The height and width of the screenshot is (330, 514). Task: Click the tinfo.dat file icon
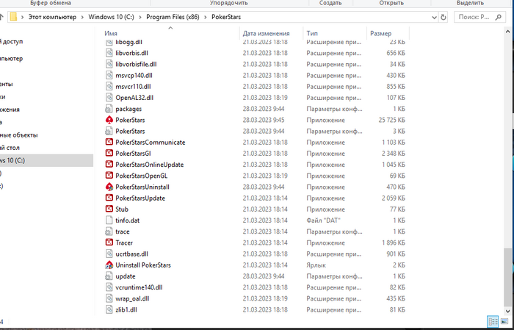109,220
